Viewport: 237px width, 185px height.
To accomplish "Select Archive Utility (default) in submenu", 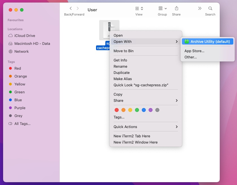I will coord(208,41).
